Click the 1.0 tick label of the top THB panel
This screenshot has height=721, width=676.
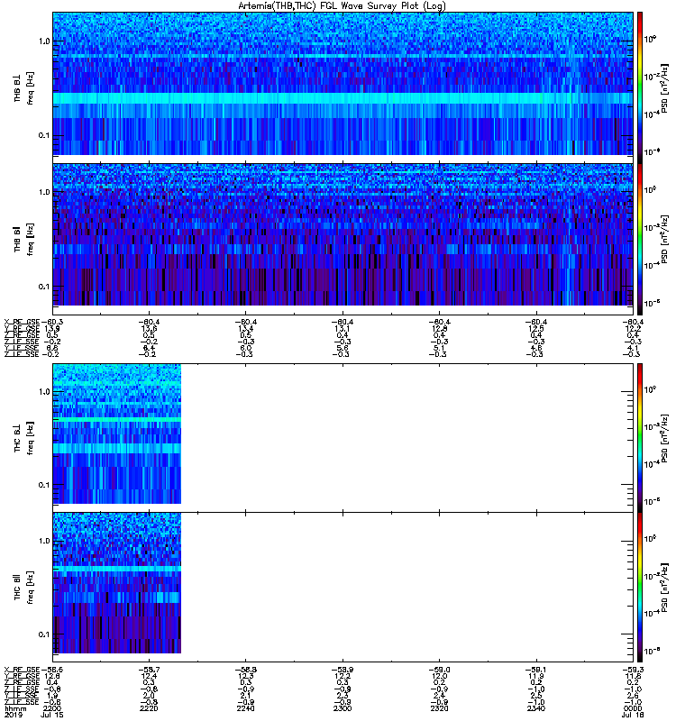click(44, 41)
